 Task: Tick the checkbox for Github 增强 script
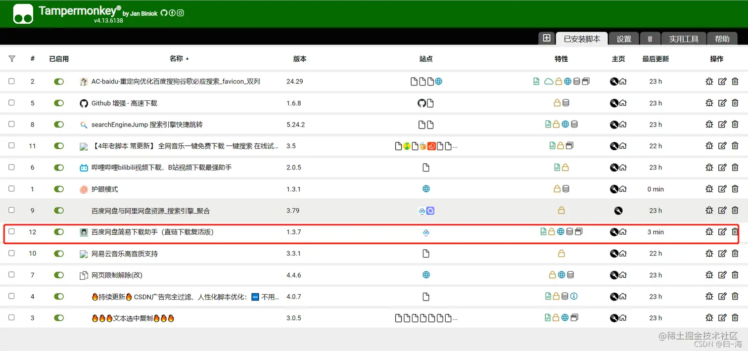click(11, 102)
